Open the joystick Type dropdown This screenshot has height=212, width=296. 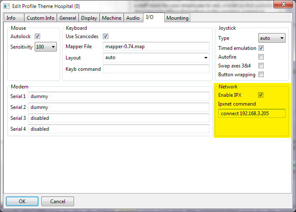pyautogui.click(x=272, y=38)
